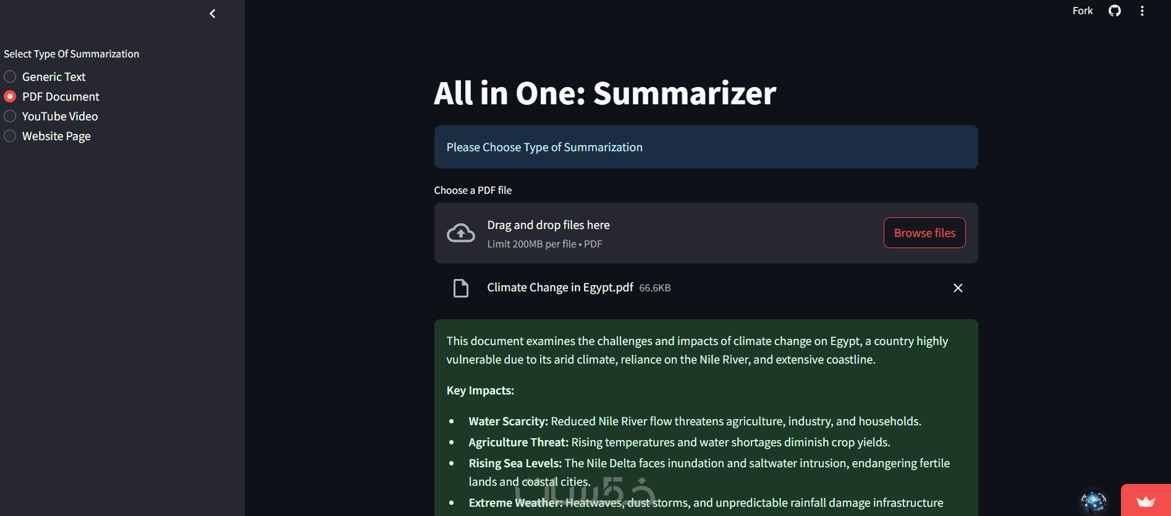This screenshot has width=1171, height=516.
Task: Choose YouTube Video summarization type
Action: pyautogui.click(x=11, y=117)
